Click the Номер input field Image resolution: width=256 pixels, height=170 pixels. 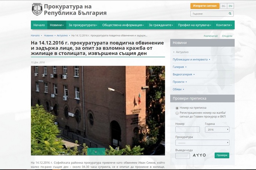pos(187,129)
